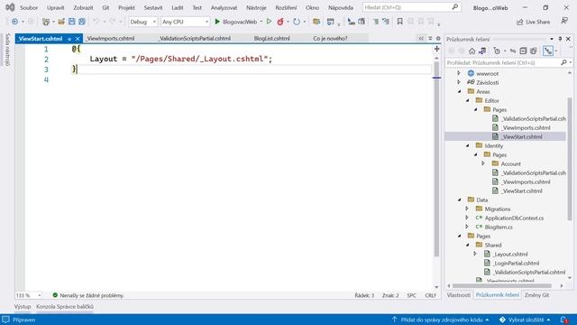The height and width of the screenshot is (325, 577).
Task: Open the tab overflow list dropdown
Action: (430, 38)
